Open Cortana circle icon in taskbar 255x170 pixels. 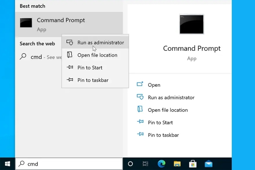point(130,164)
